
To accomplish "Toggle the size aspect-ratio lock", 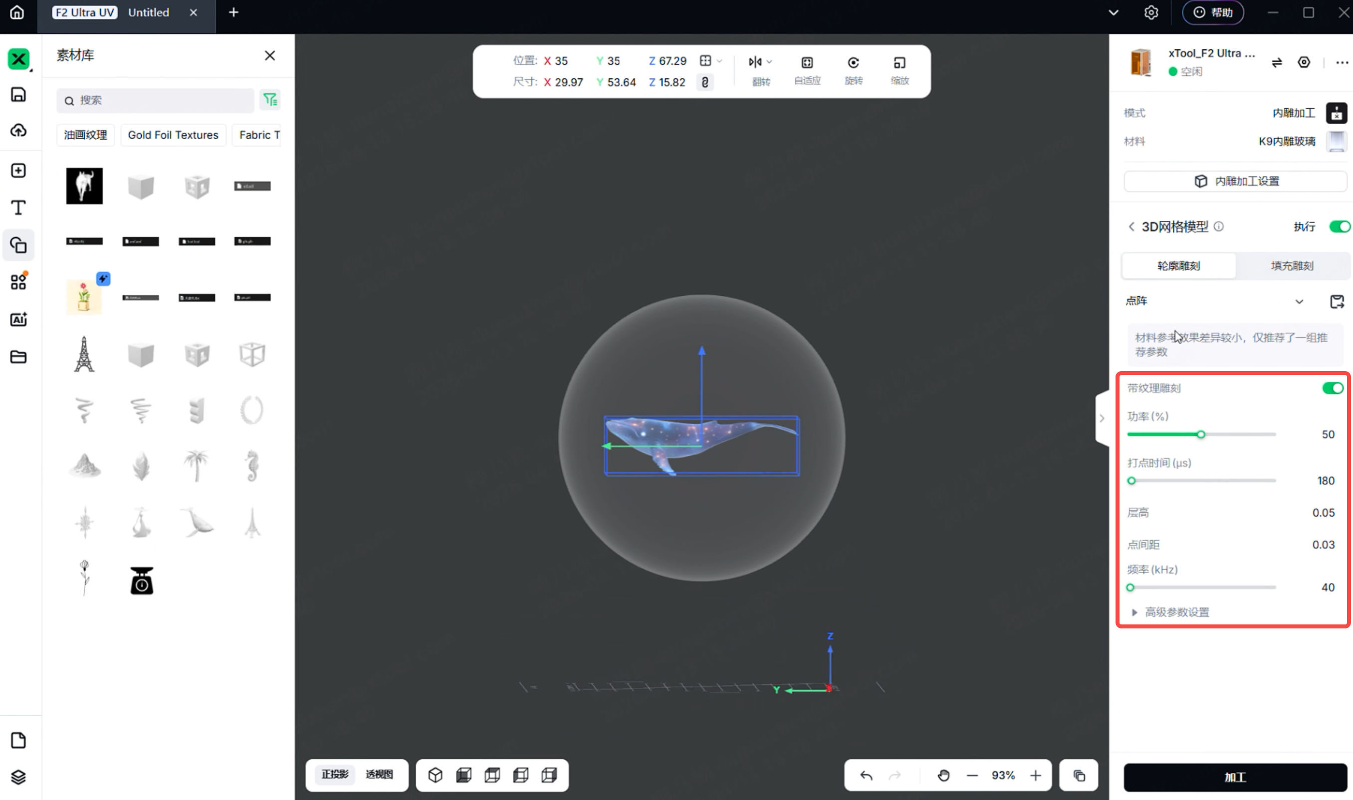I will coord(704,82).
